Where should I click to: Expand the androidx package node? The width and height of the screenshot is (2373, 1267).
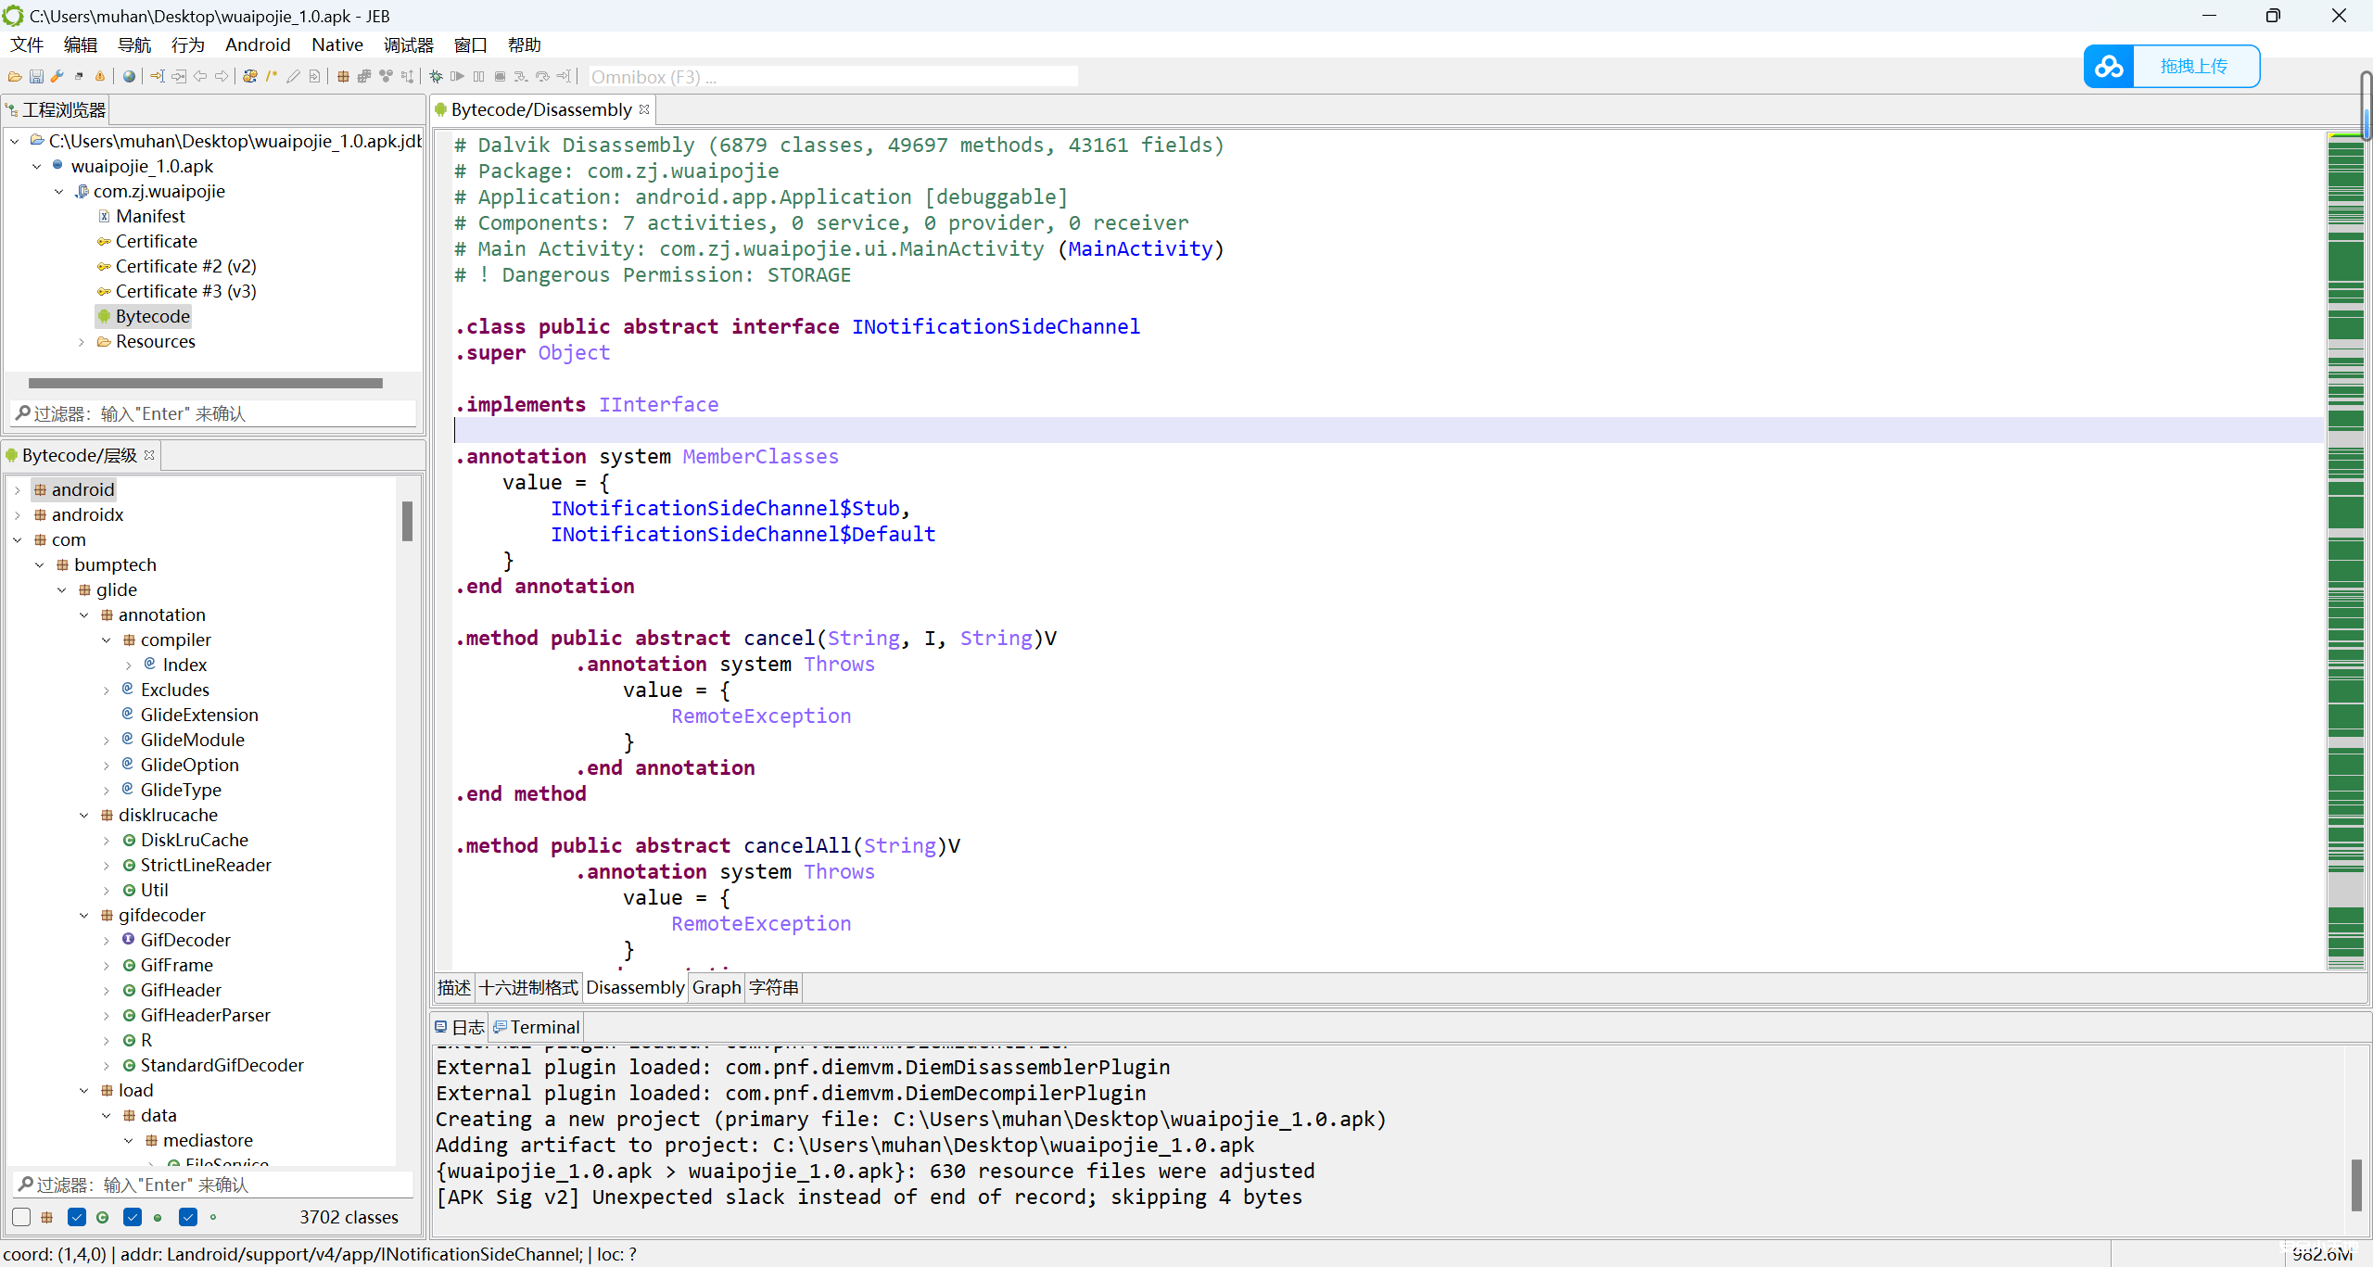coord(18,515)
